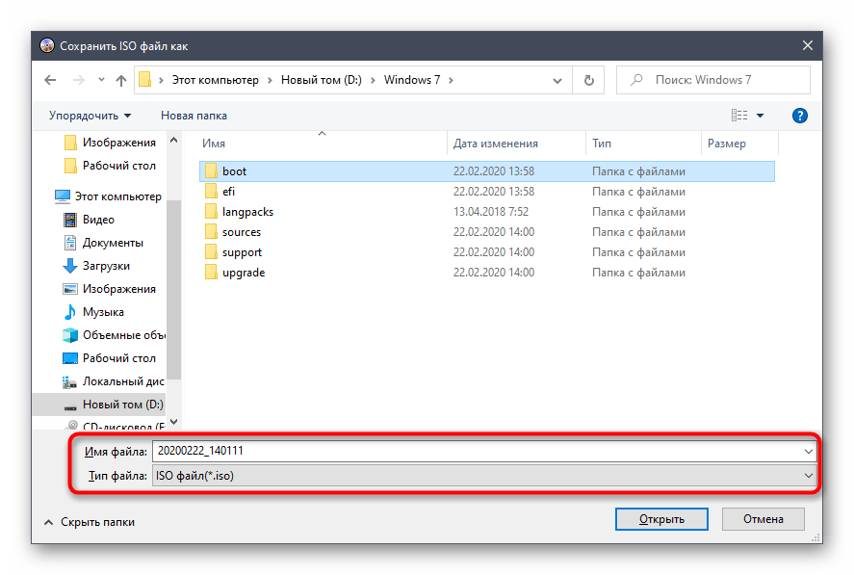Click the back navigation arrow
This screenshot has height=575, width=854.
[50, 80]
